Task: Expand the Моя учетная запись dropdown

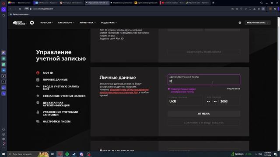Action: (257, 23)
